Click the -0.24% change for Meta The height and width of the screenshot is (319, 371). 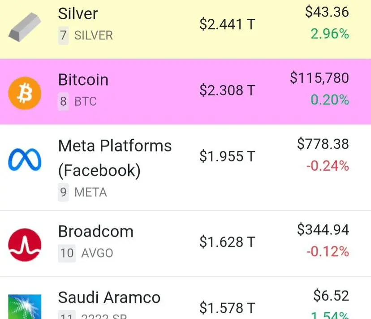[328, 166]
